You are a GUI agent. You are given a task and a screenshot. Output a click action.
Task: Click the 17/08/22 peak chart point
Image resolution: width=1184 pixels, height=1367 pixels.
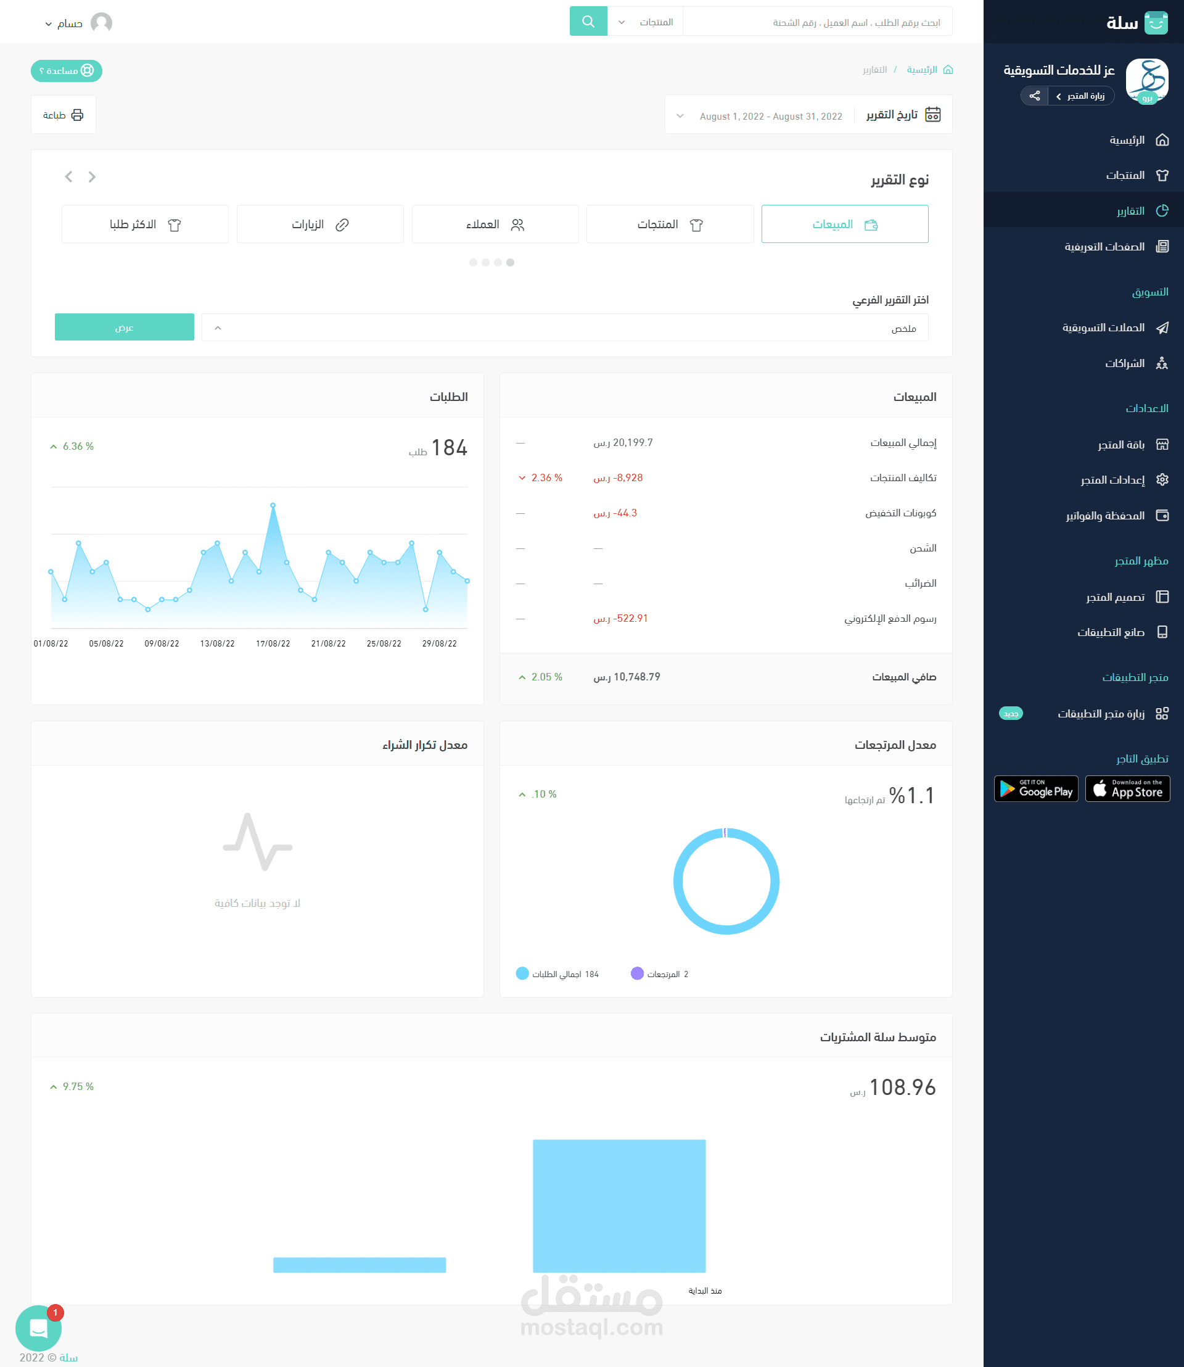click(273, 505)
